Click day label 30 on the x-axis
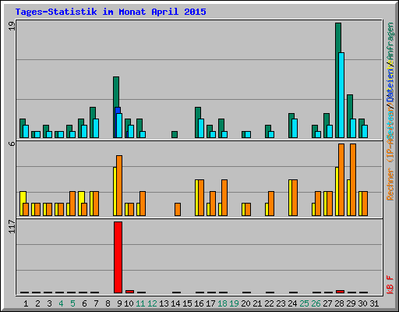The width and height of the screenshot is (399, 312). pos(362,303)
